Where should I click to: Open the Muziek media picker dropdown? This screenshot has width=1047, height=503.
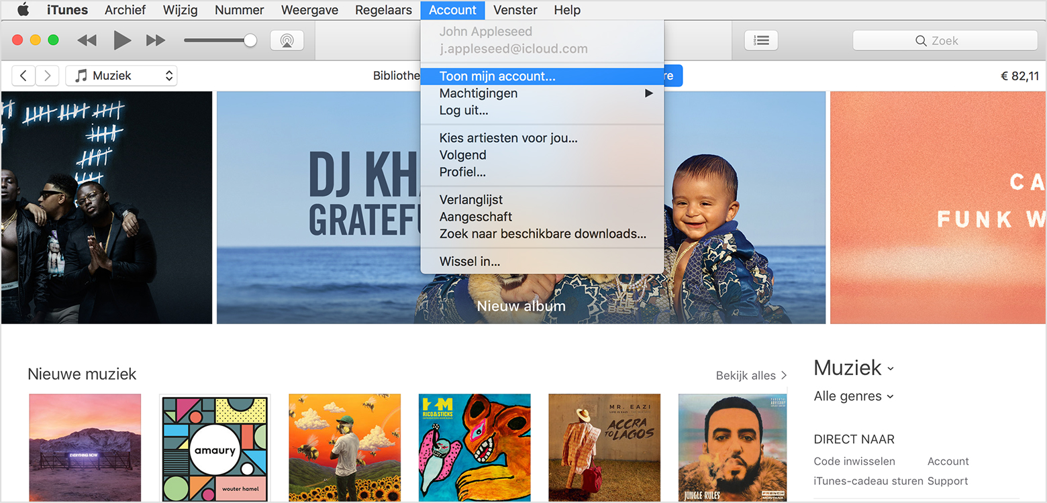(x=121, y=76)
